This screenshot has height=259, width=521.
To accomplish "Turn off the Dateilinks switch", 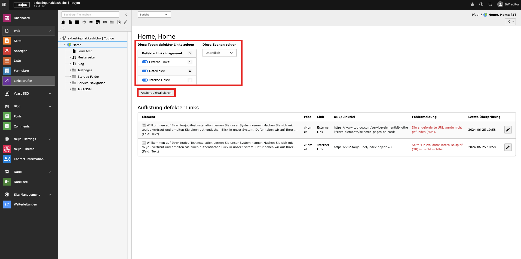I will point(145,71).
